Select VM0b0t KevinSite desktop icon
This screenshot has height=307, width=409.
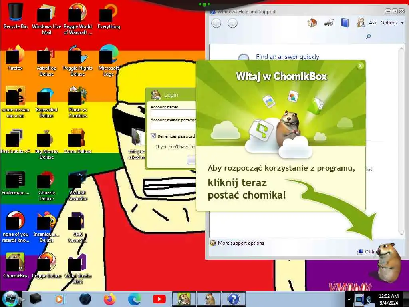tap(78, 185)
